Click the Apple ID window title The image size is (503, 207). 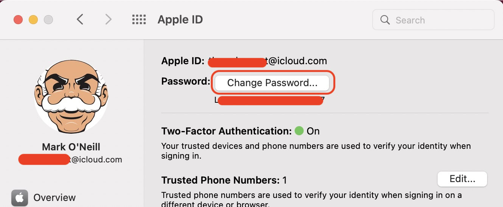tap(180, 20)
